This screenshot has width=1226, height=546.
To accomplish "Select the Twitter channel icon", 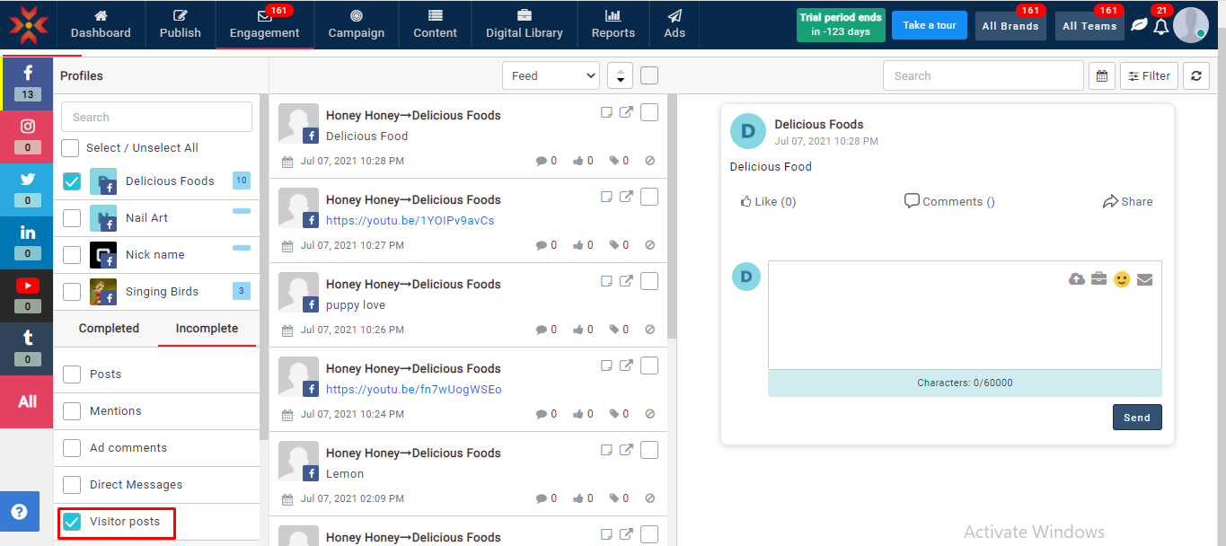I will (27, 187).
